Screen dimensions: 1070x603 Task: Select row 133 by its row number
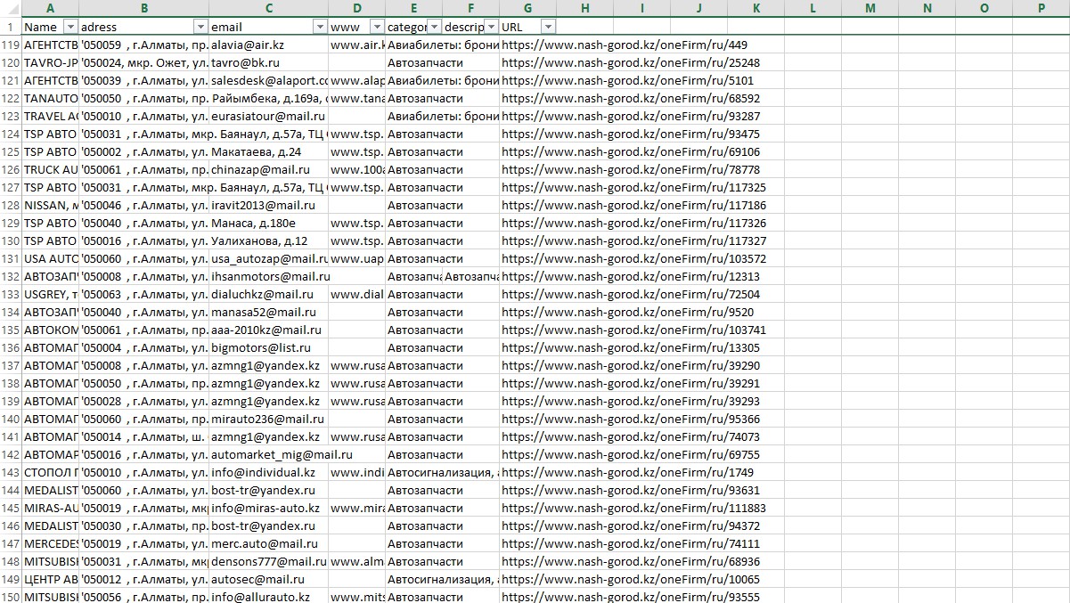click(x=11, y=294)
